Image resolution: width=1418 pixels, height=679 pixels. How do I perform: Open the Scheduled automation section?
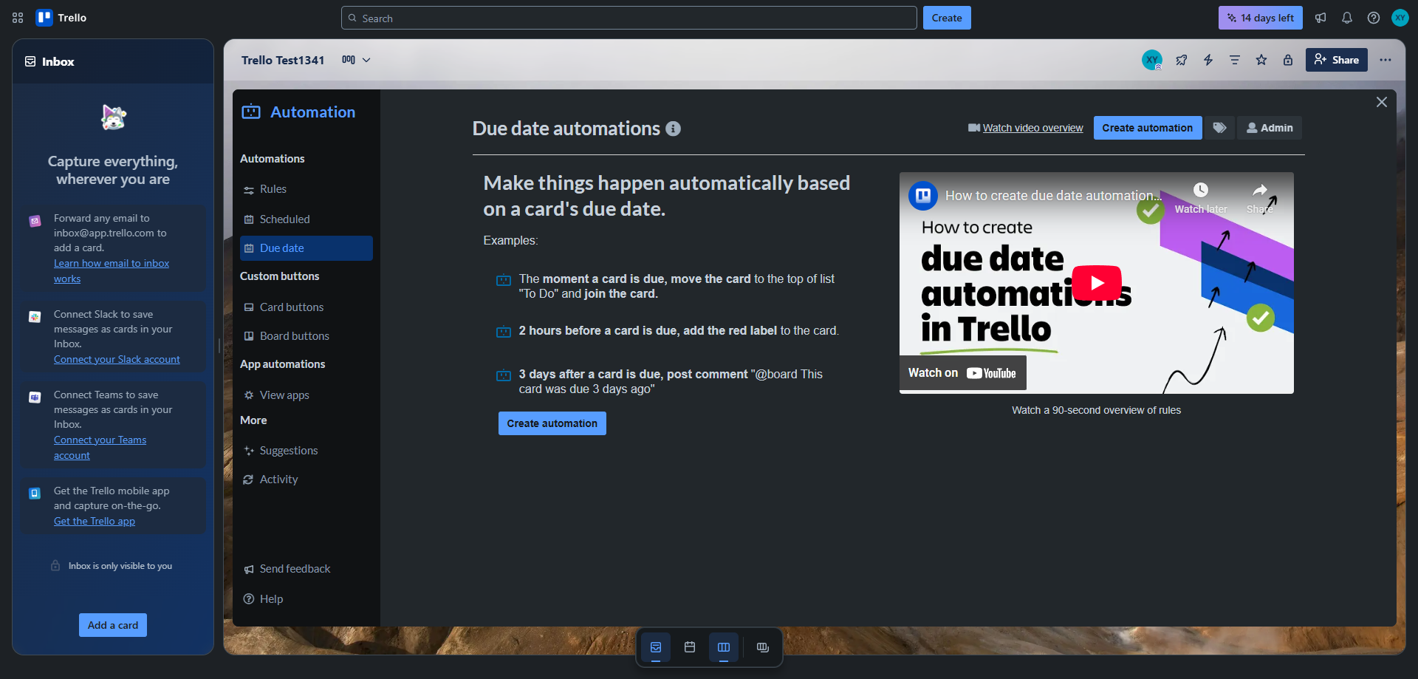click(306, 219)
